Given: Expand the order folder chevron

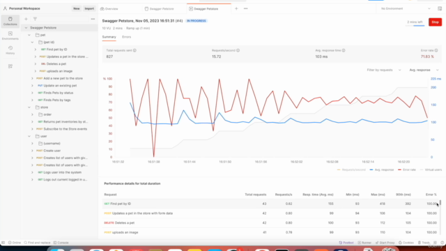Looking at the screenshot, I should 32,114.
